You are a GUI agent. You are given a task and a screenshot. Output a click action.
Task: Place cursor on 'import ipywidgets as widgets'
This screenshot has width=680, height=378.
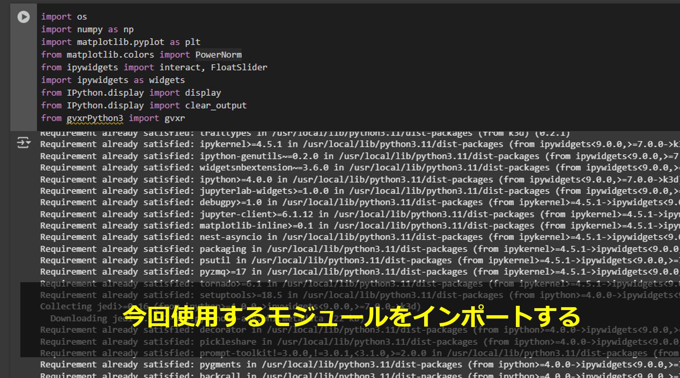point(113,80)
